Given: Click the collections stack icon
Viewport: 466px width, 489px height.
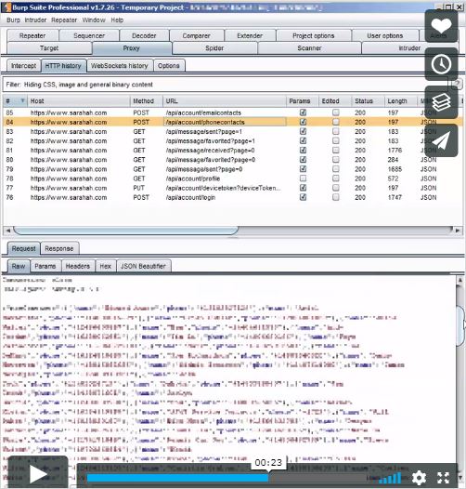Looking at the screenshot, I should 441,102.
